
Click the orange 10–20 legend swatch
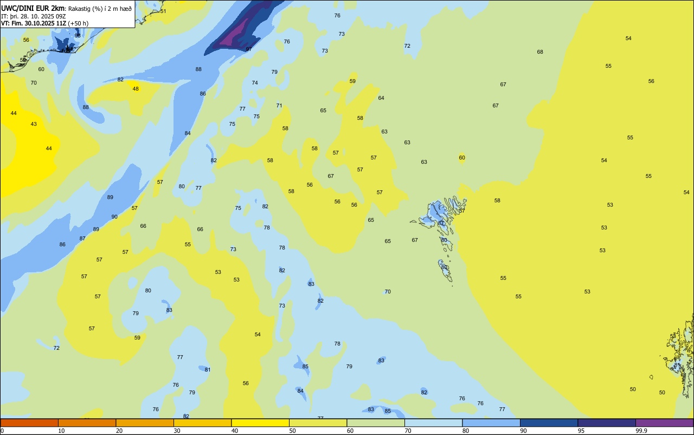point(87,423)
